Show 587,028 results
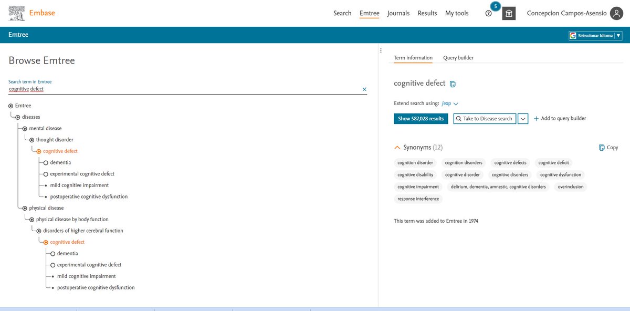Viewport: 630px width, 311px height. [x=421, y=119]
